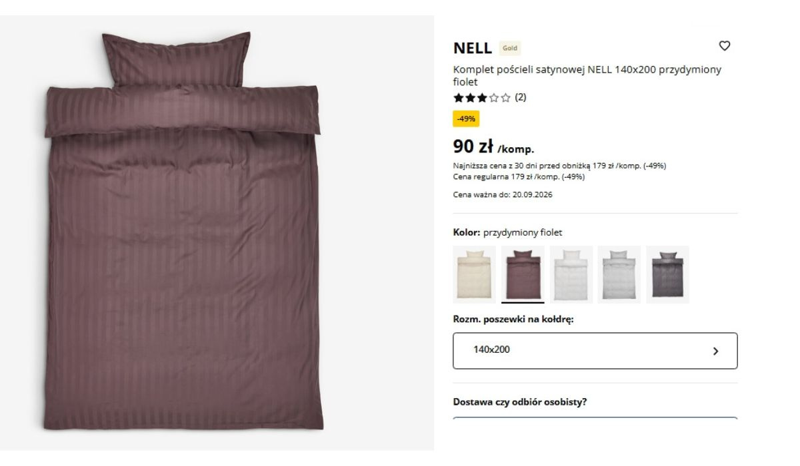Click the first filled rating star
Viewport: 800px width, 466px height.
pos(459,98)
